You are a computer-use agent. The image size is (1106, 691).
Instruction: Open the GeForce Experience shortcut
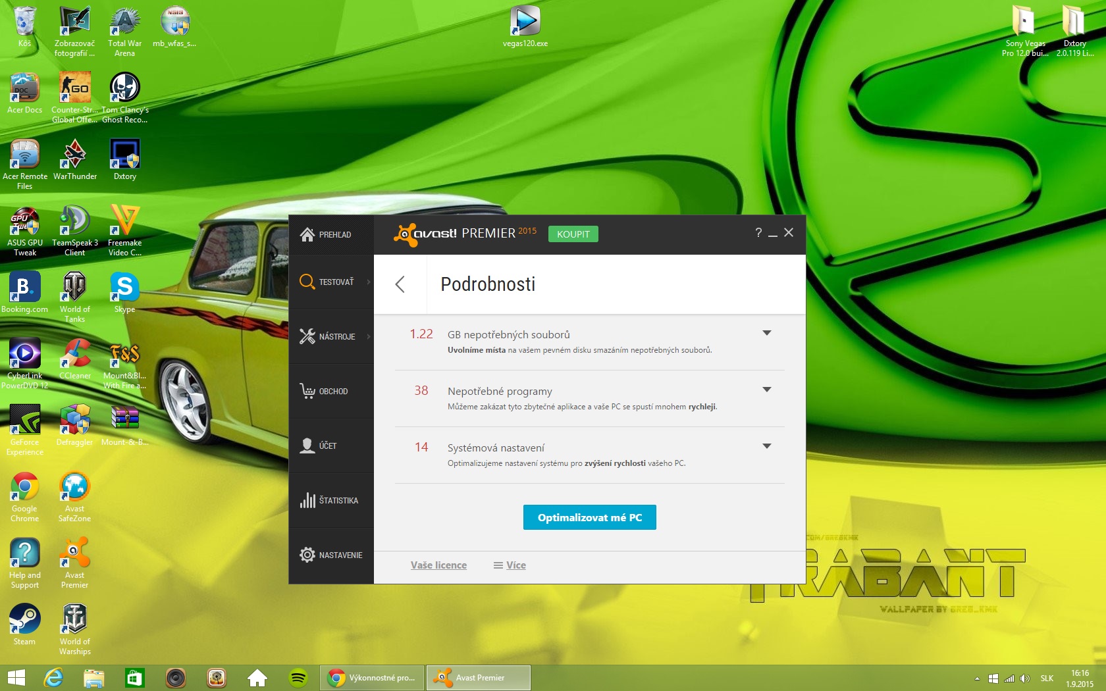(x=24, y=430)
